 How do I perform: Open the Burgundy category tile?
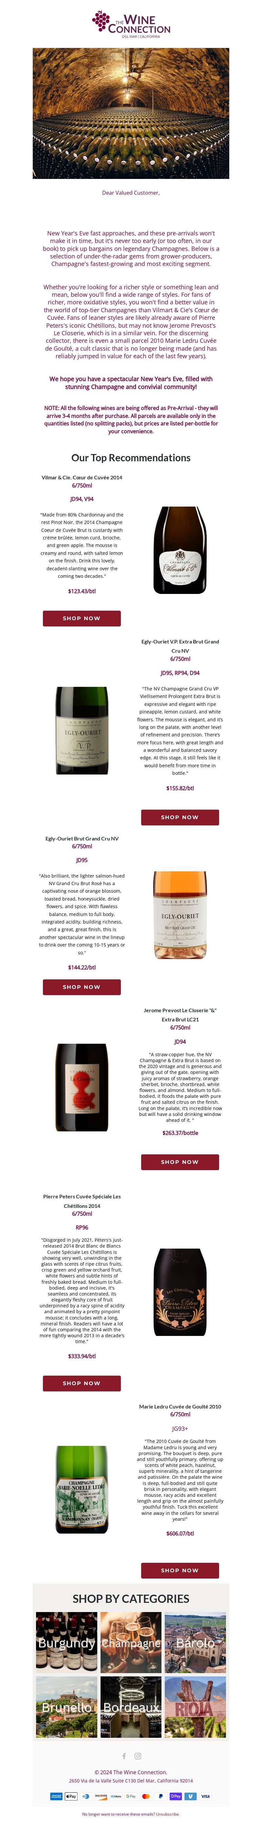point(67,1642)
